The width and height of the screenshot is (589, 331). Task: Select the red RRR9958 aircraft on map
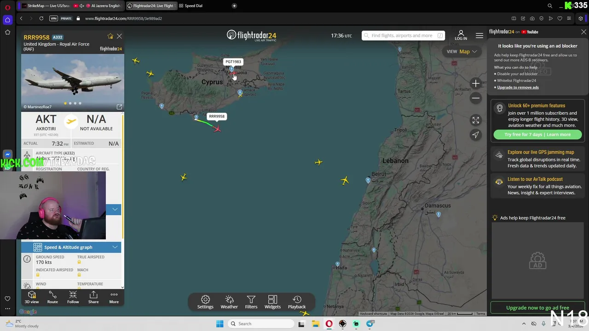pyautogui.click(x=217, y=129)
